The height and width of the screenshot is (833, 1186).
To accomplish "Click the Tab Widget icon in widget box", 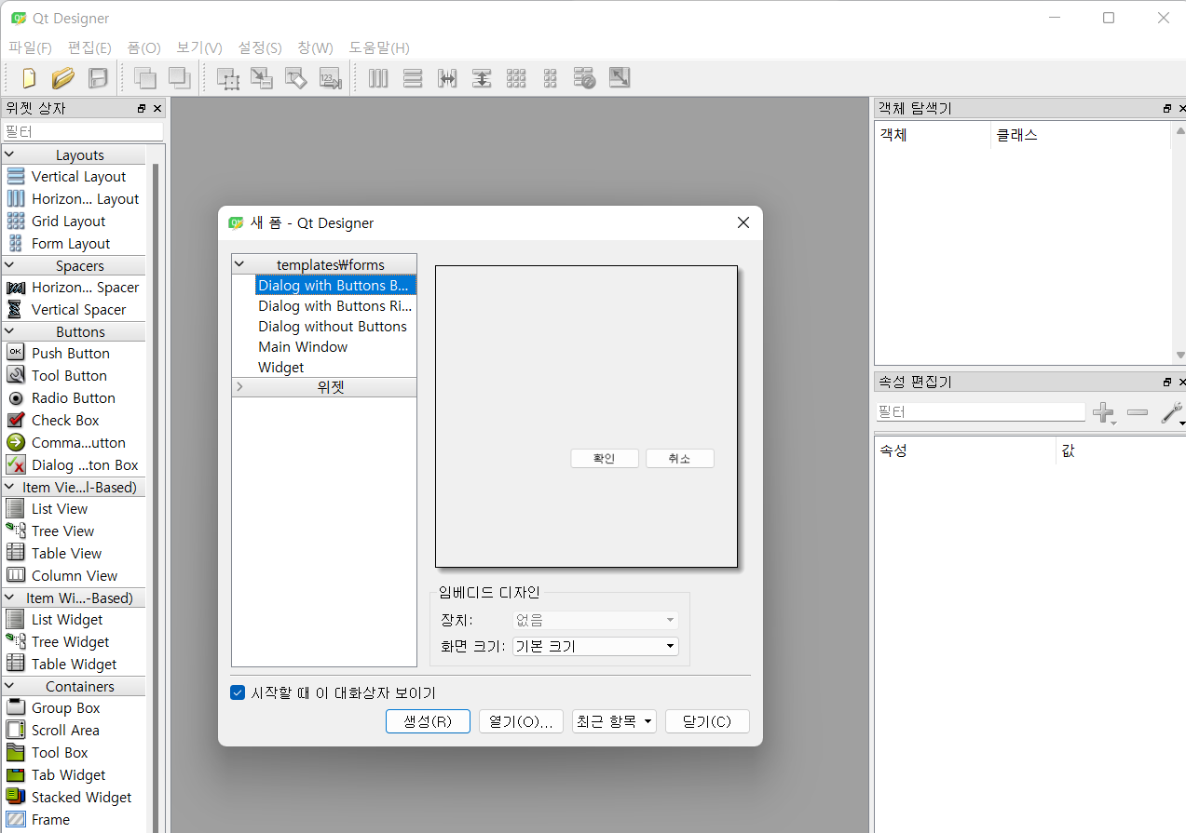I will (x=16, y=774).
